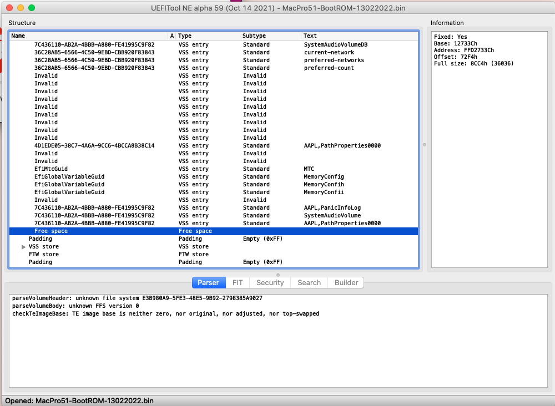Image resolution: width=555 pixels, height=406 pixels.
Task: Select the EfiMtcGuid entry
Action: pyautogui.click(x=214, y=169)
